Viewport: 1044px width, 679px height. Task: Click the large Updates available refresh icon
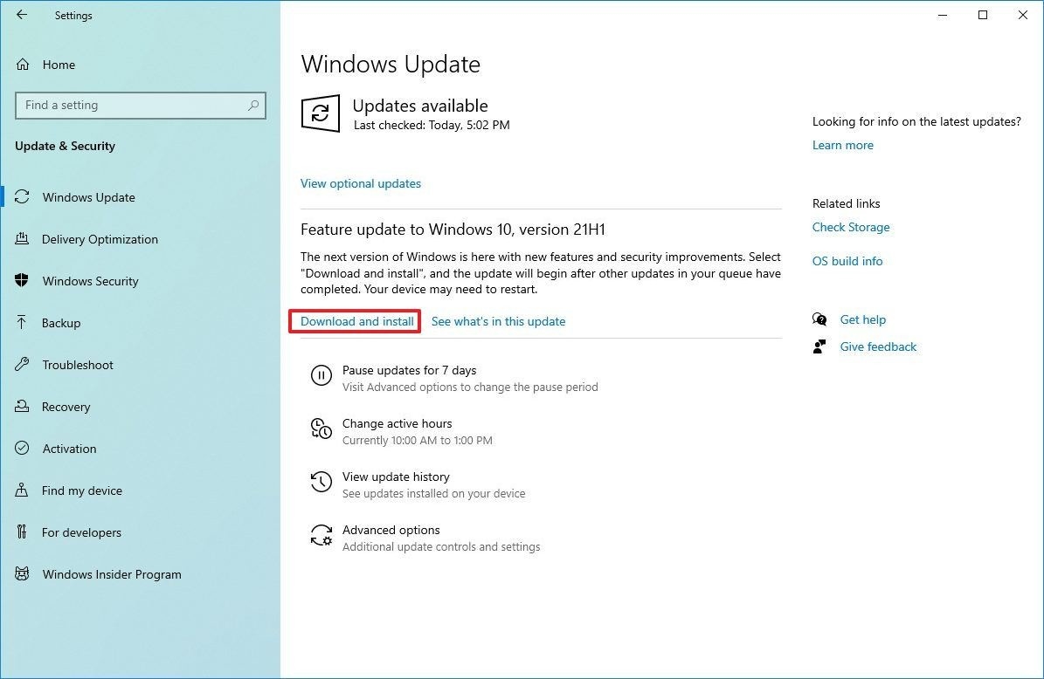click(321, 113)
